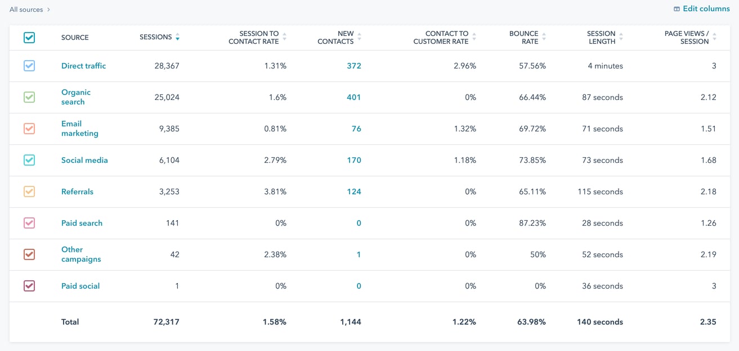Click the 170 new contacts for Social media
This screenshot has width=739, height=351.
point(354,160)
